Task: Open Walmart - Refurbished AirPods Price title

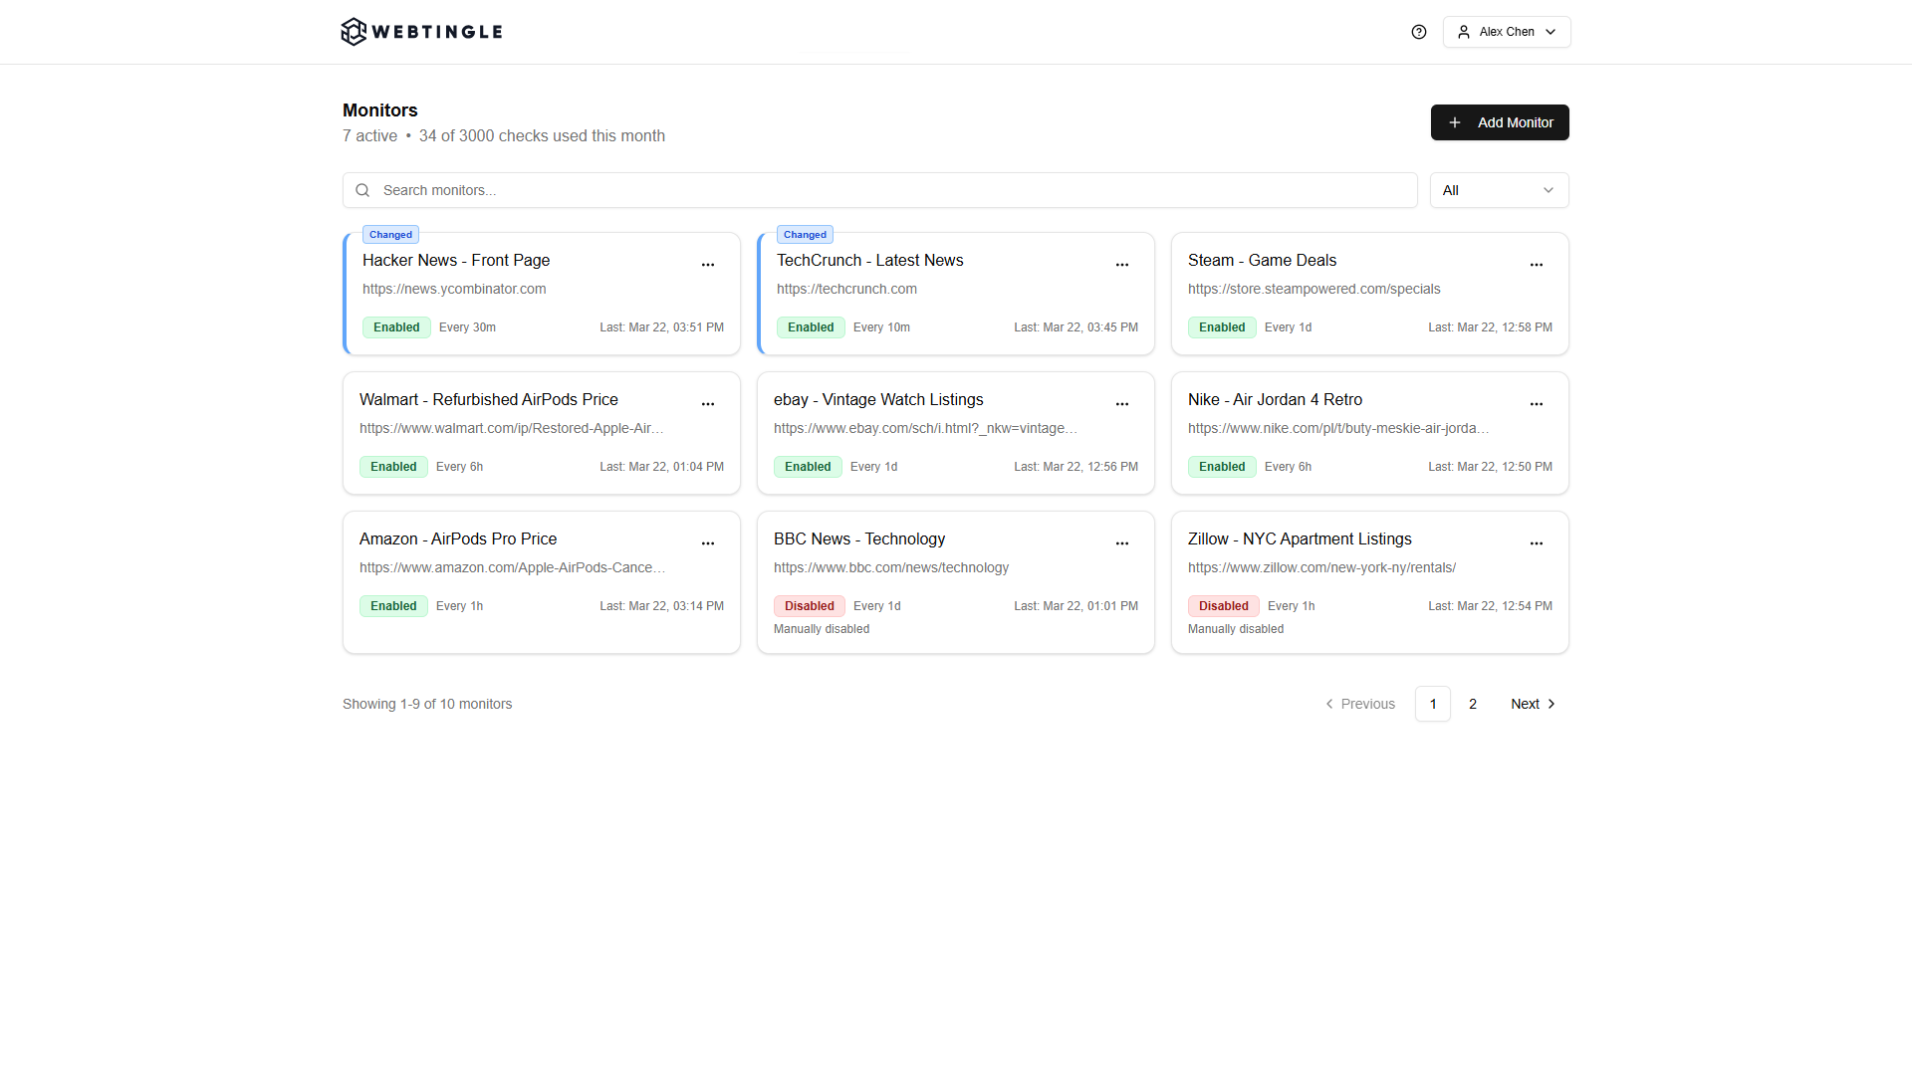Action: coord(489,399)
